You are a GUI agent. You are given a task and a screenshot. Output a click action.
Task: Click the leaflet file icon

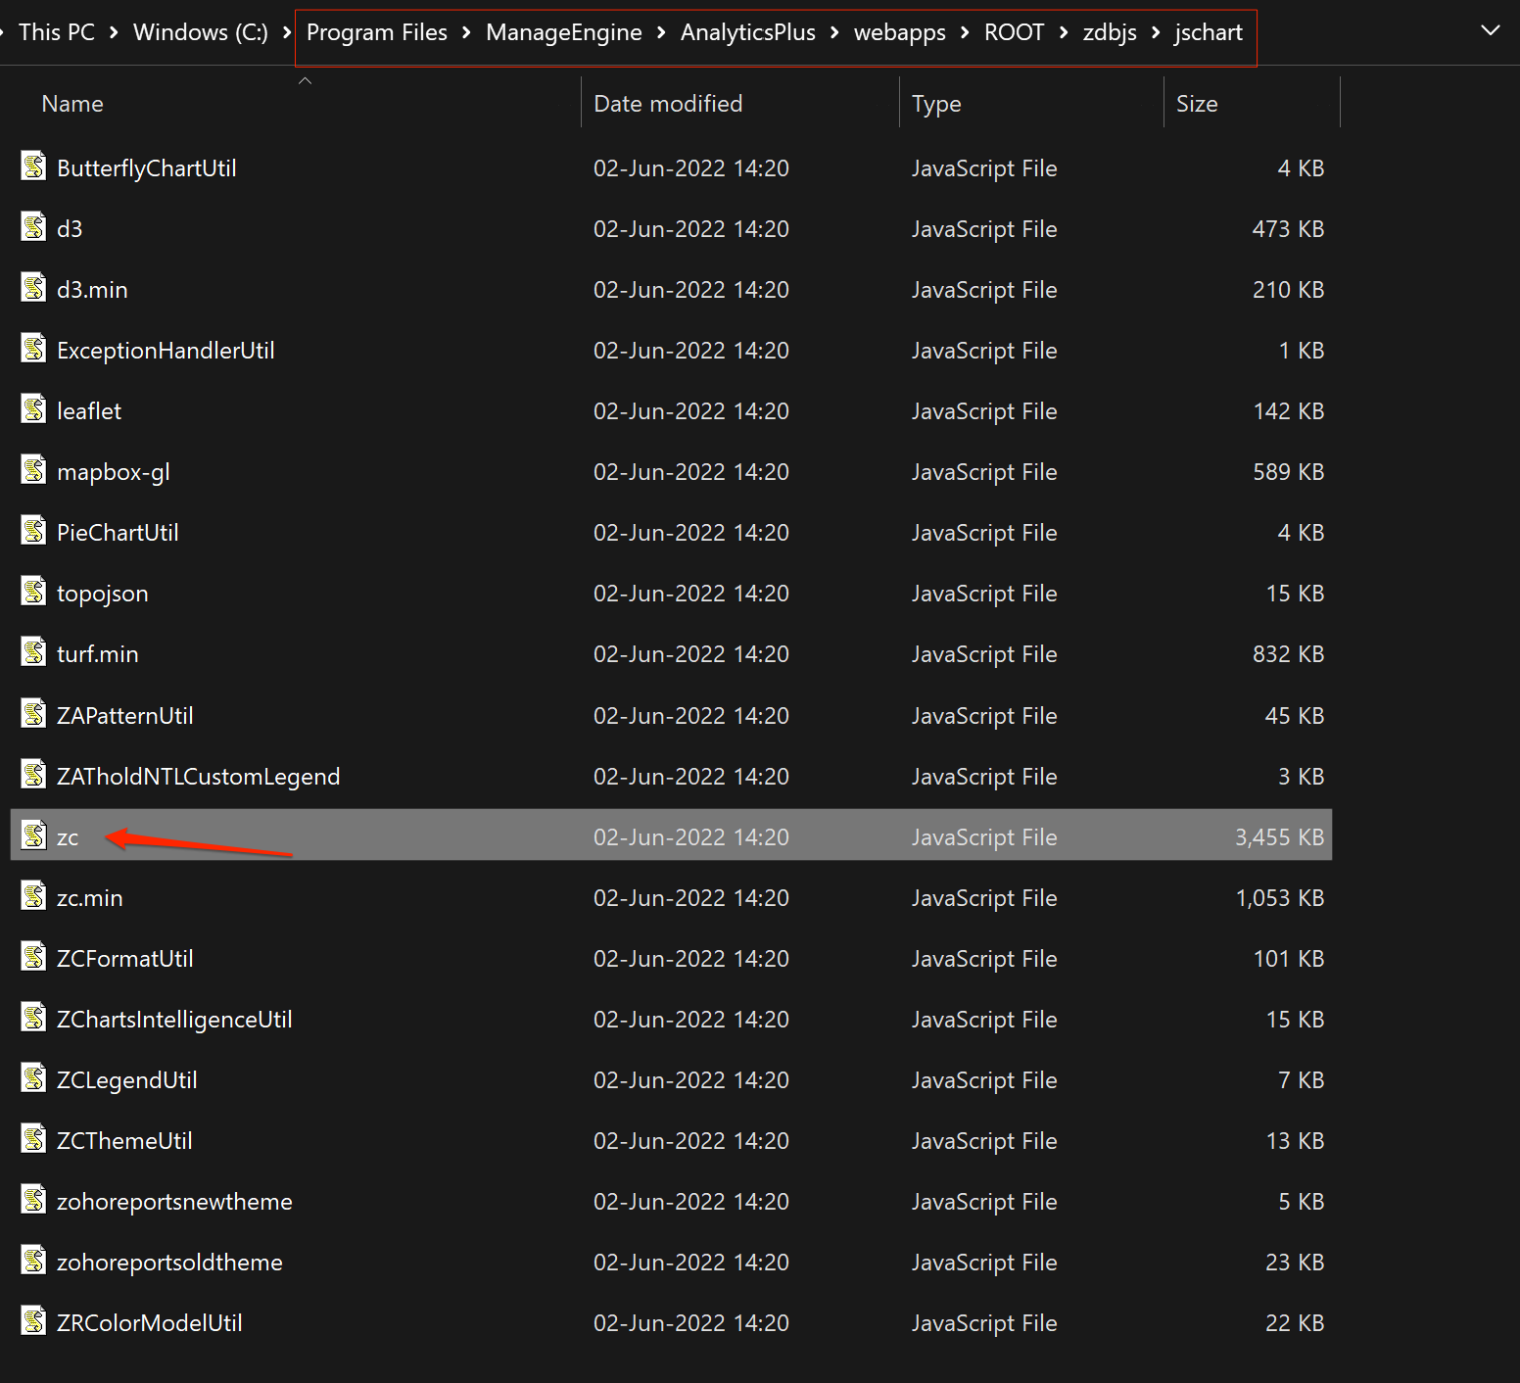(x=34, y=410)
